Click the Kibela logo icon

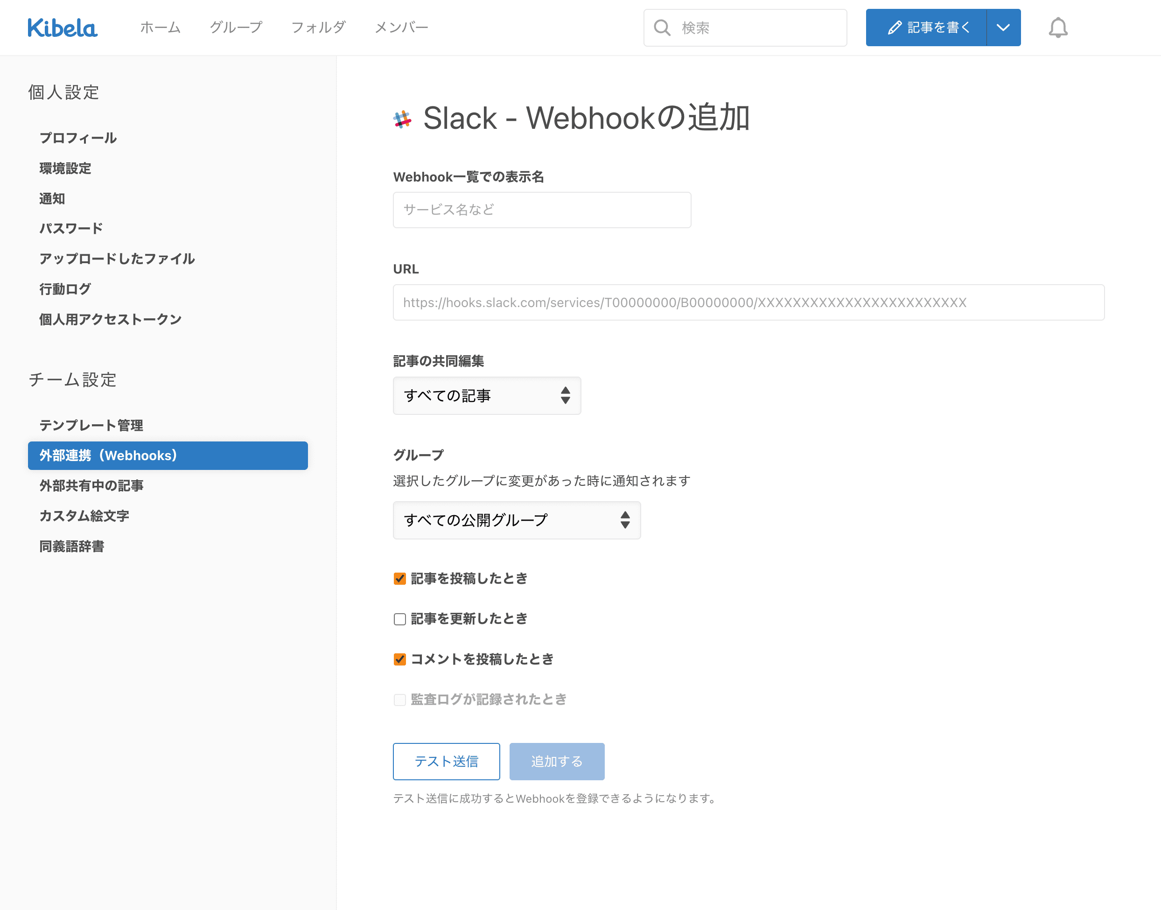pos(62,27)
